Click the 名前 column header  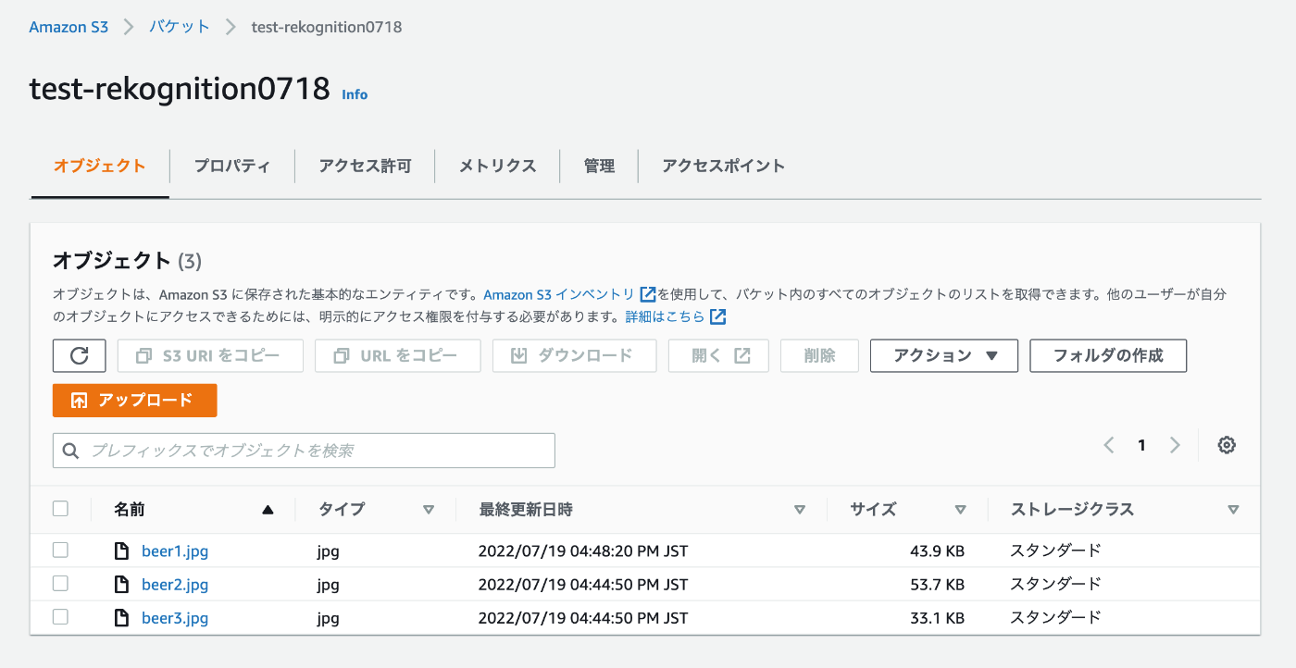(130, 510)
